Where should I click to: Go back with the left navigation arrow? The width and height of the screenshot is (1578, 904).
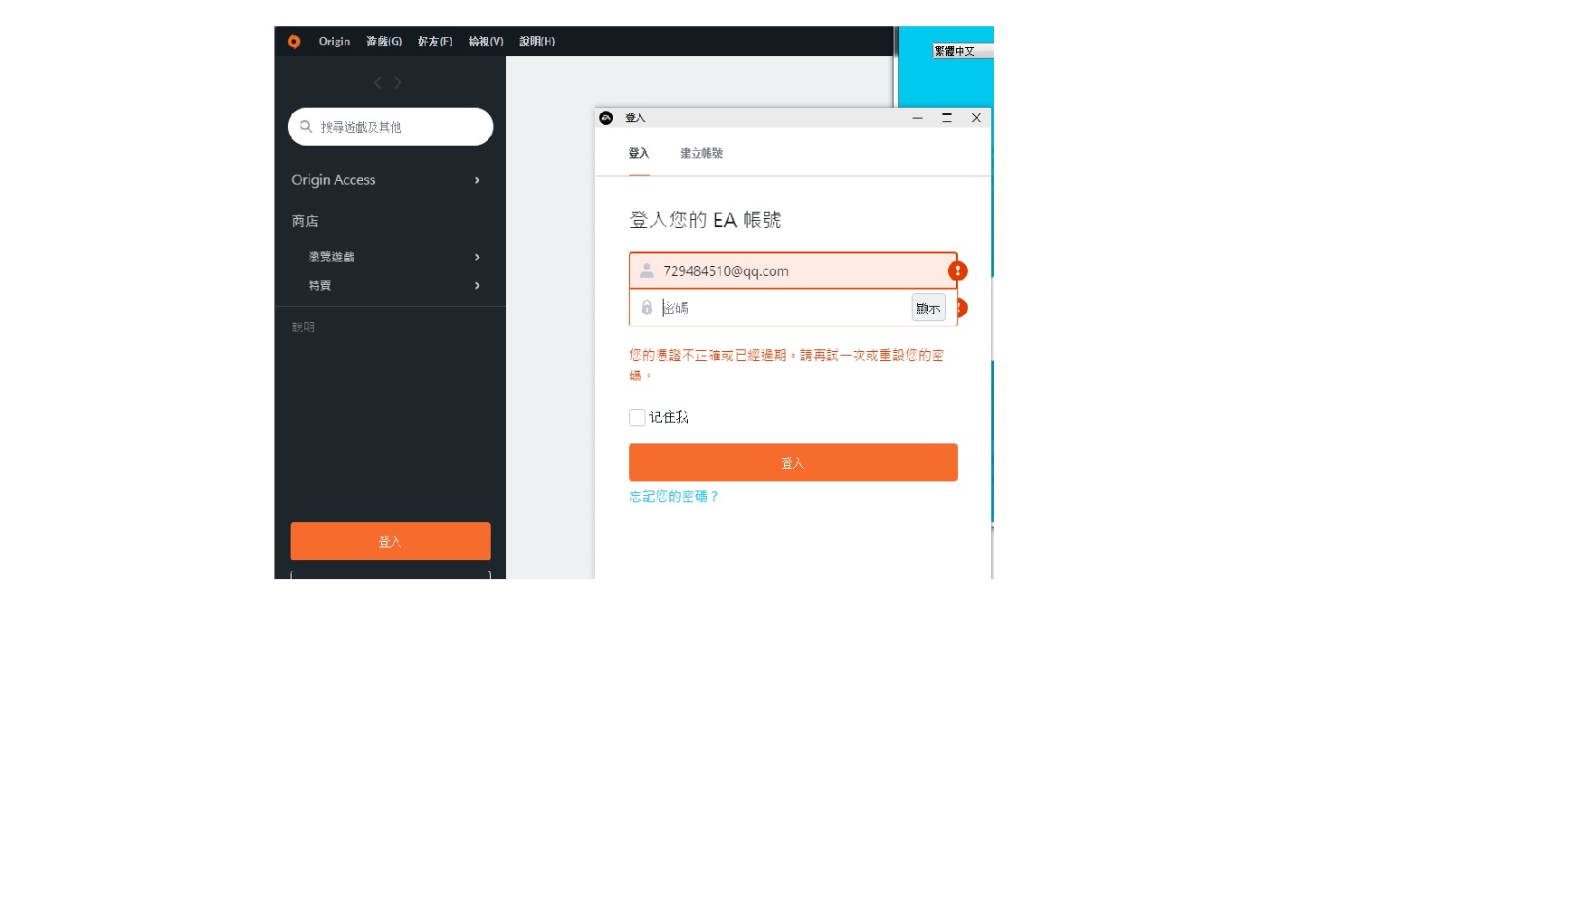[378, 83]
